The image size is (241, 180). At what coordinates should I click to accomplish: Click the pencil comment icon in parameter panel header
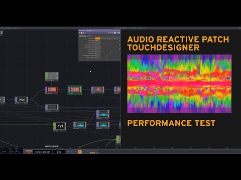pyautogui.click(x=108, y=32)
